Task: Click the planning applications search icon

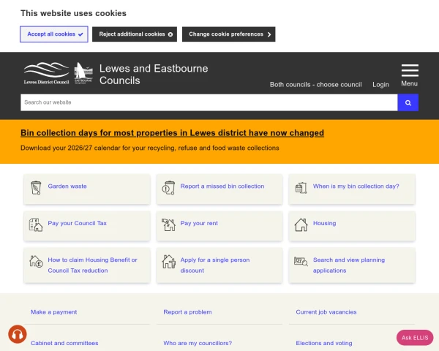Action: (x=301, y=262)
